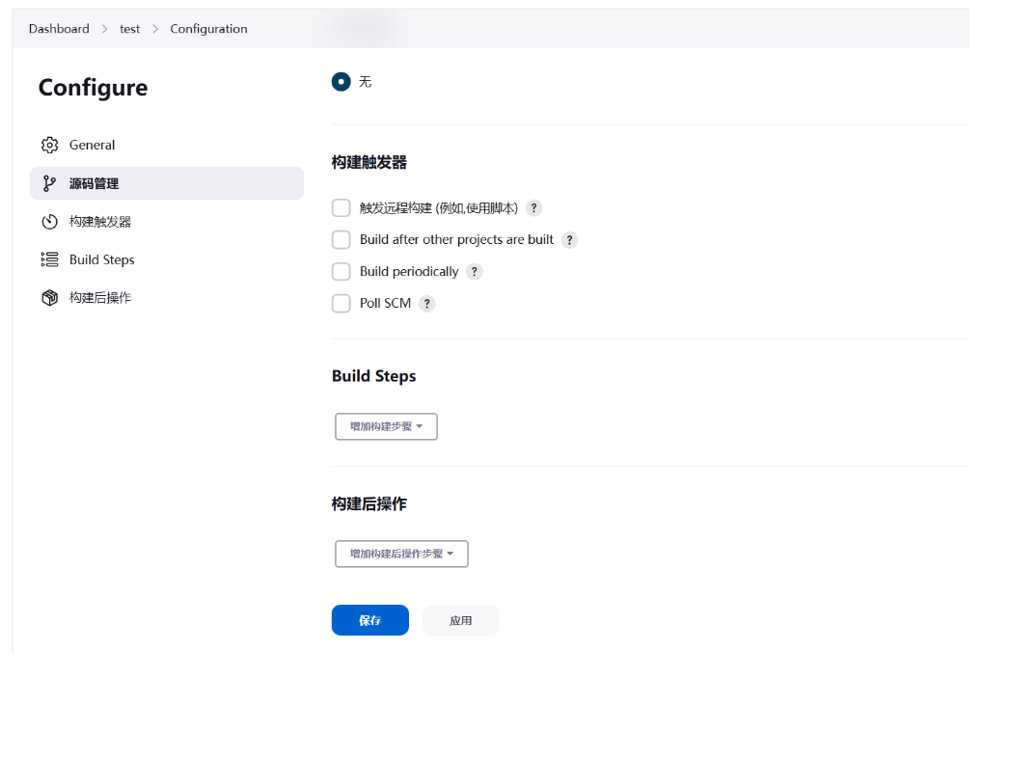Open help for Build after other projects
The width and height of the screenshot is (1010, 760).
(569, 240)
